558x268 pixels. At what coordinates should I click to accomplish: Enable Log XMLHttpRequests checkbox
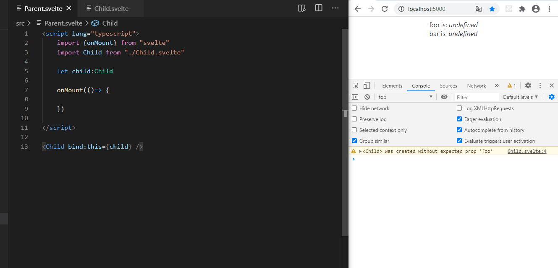(x=459, y=108)
